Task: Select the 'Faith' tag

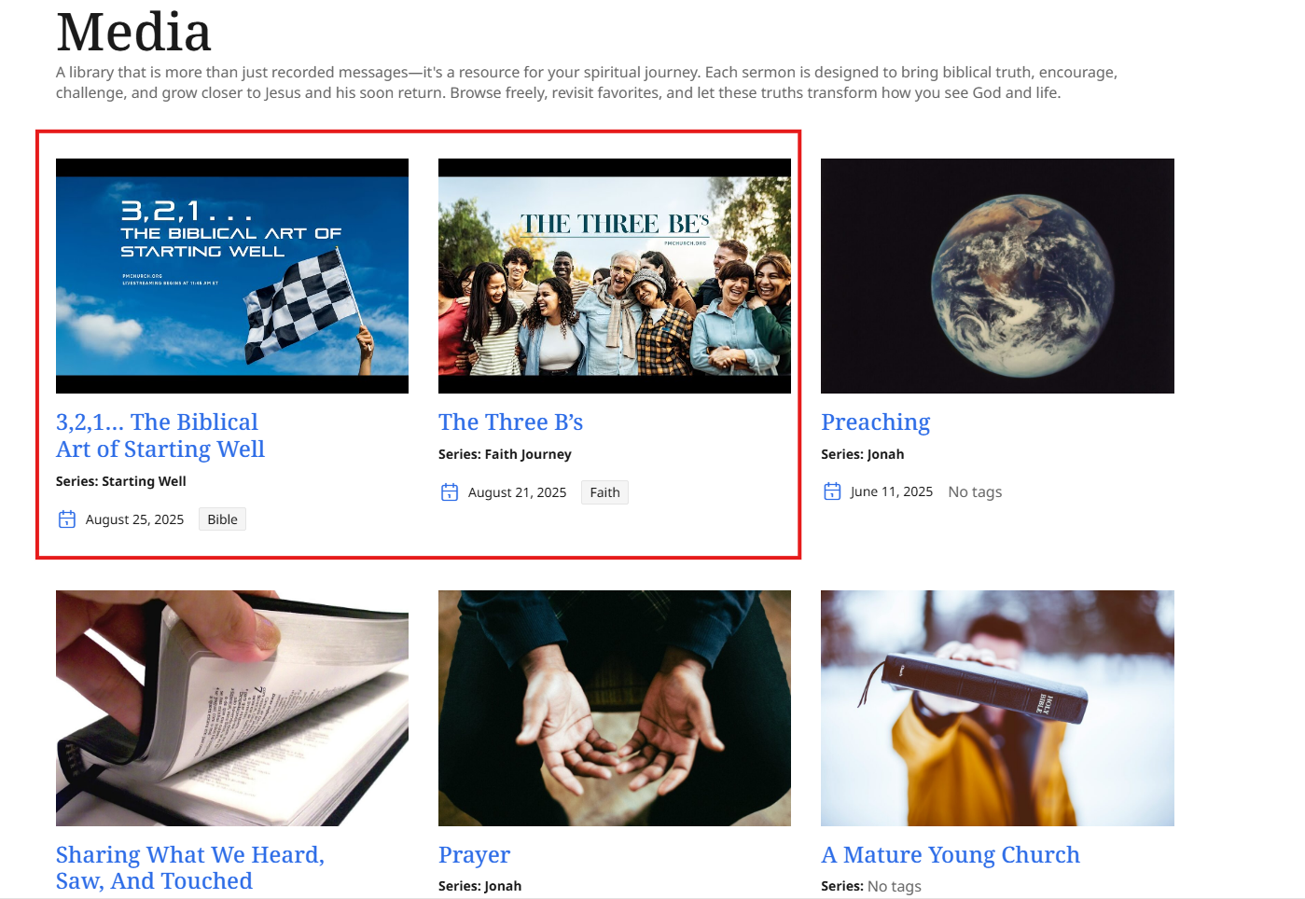Action: [x=604, y=492]
